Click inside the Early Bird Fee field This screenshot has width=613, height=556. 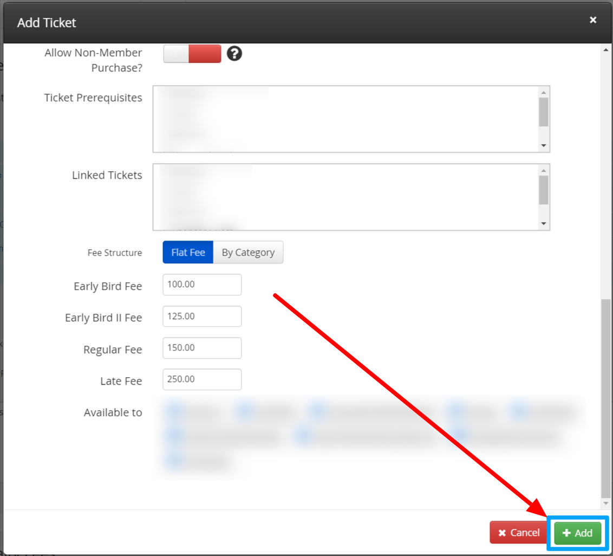tap(201, 285)
